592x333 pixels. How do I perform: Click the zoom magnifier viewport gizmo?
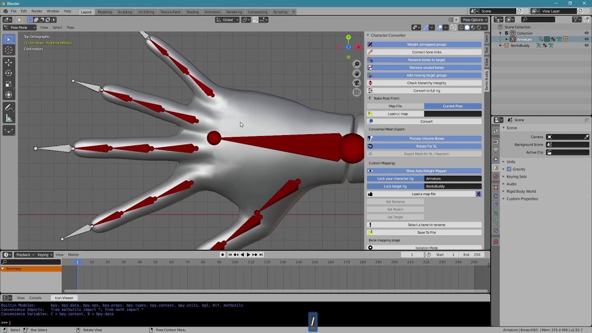point(357,64)
